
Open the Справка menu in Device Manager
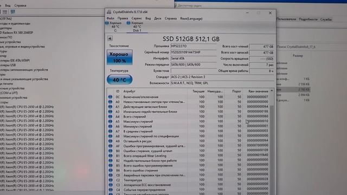[20, 5]
